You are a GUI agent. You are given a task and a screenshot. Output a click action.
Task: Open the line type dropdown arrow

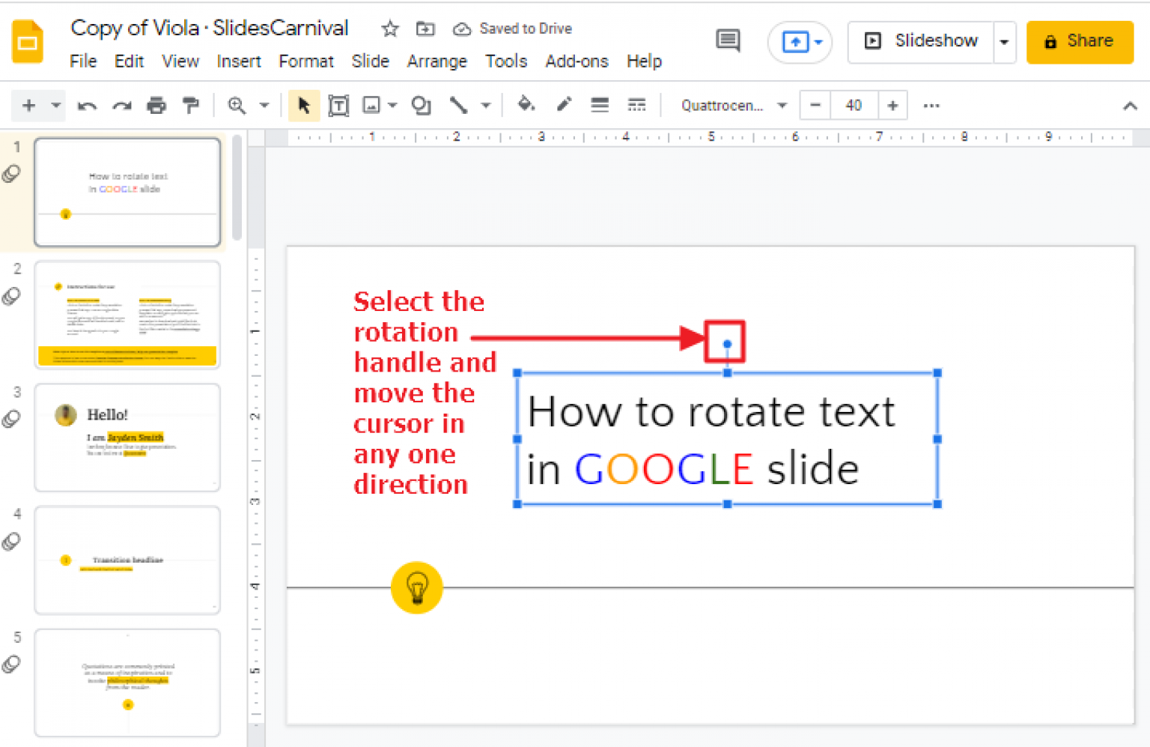[486, 106]
